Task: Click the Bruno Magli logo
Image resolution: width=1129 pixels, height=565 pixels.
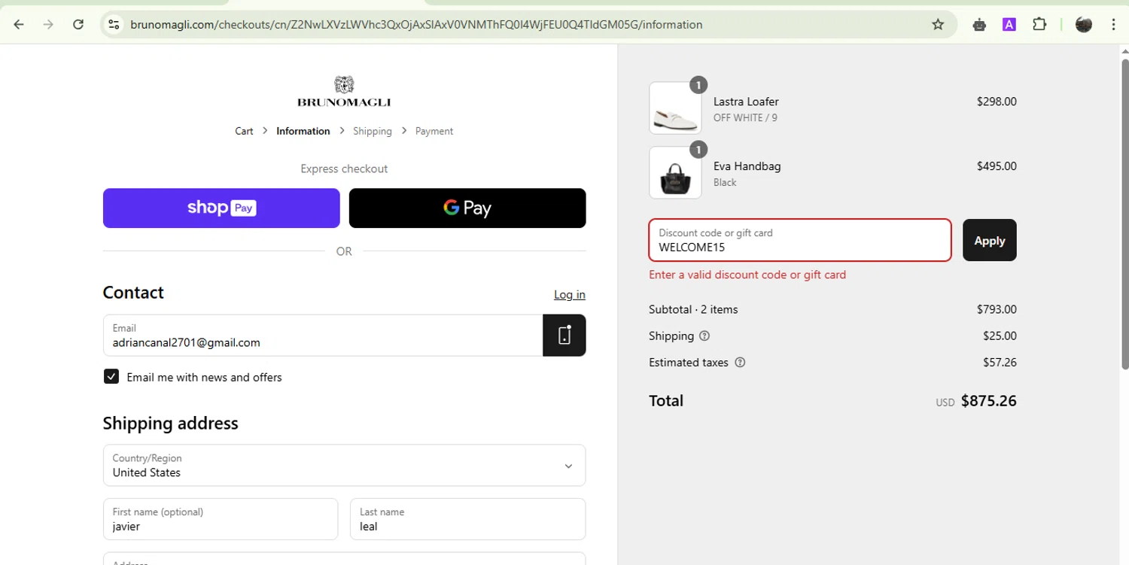Action: (344, 92)
